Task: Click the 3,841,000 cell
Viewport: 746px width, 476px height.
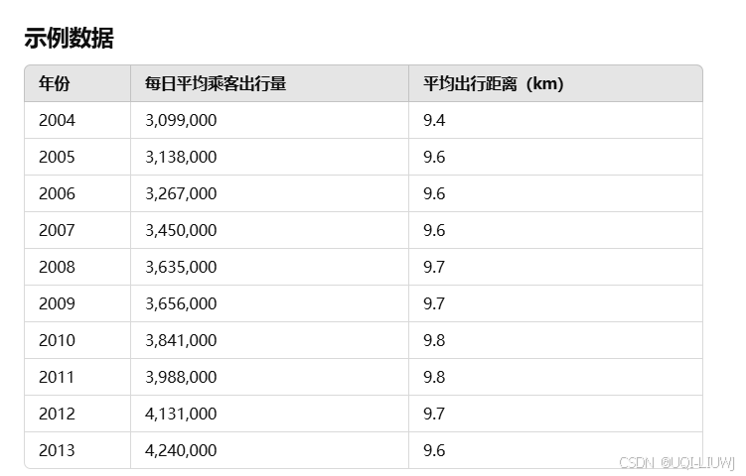Action: [x=181, y=341]
